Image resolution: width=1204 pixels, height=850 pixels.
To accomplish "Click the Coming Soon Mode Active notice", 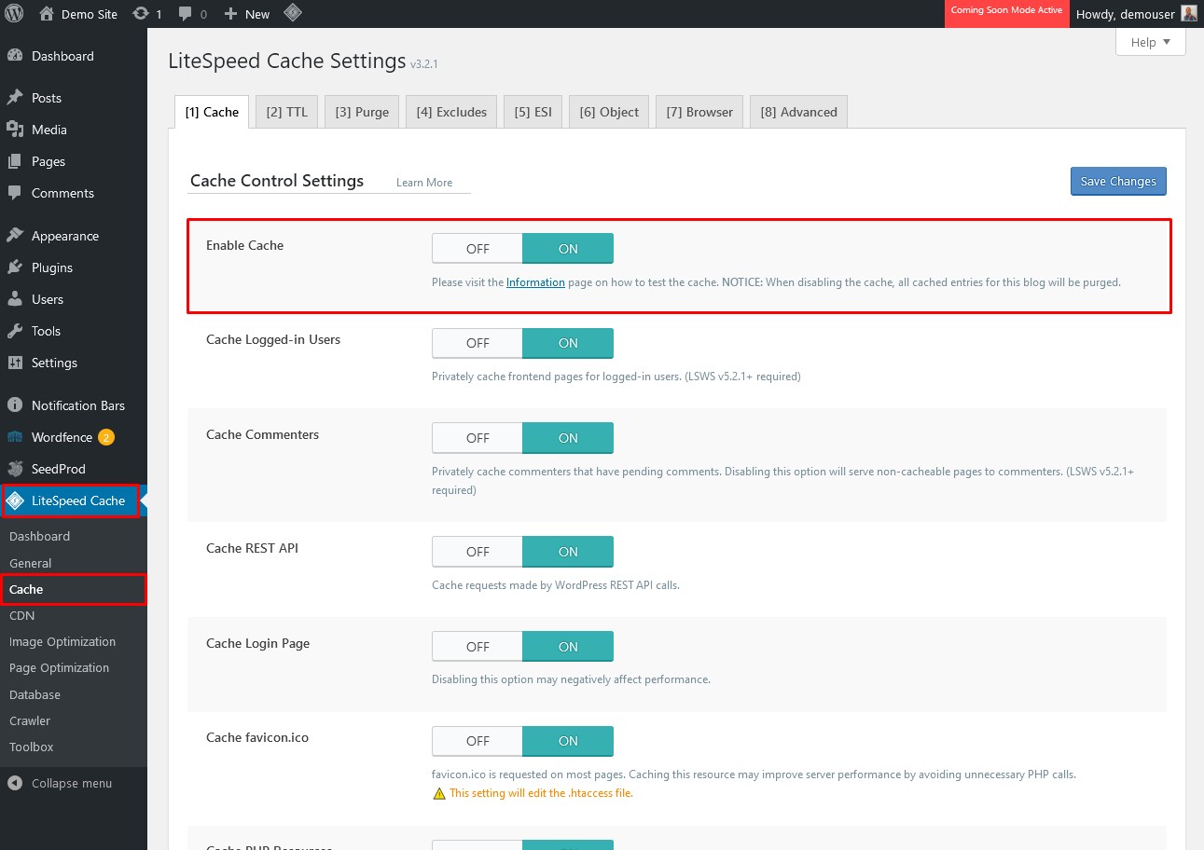I will (x=1006, y=14).
